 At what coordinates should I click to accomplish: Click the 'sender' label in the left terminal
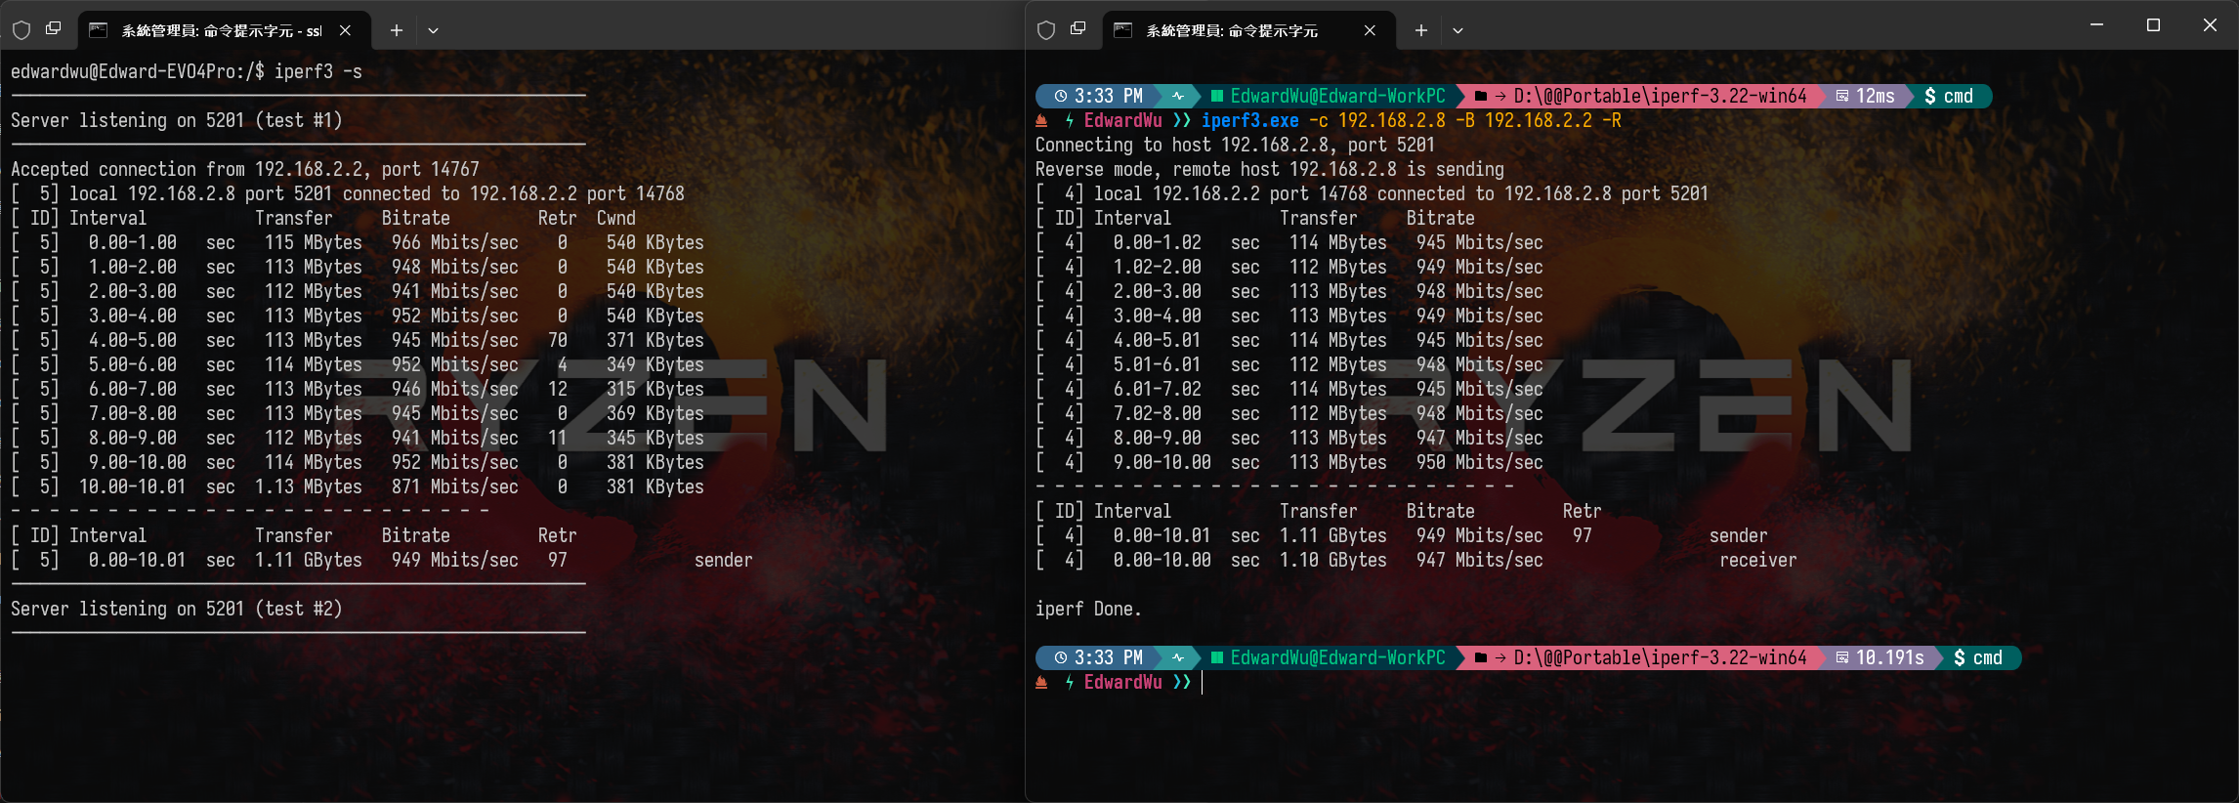724,560
